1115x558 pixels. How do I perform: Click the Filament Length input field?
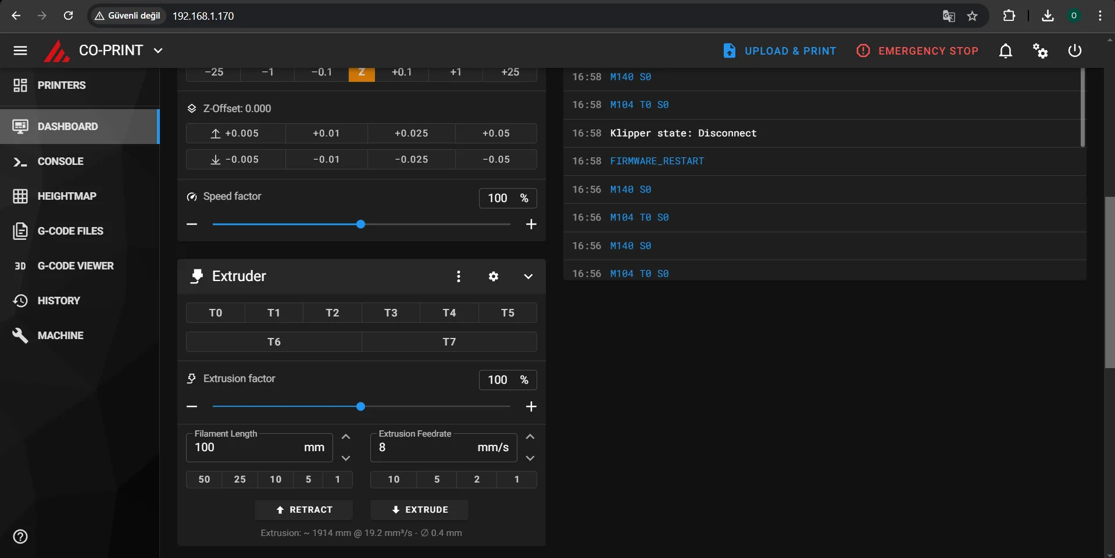point(259,448)
